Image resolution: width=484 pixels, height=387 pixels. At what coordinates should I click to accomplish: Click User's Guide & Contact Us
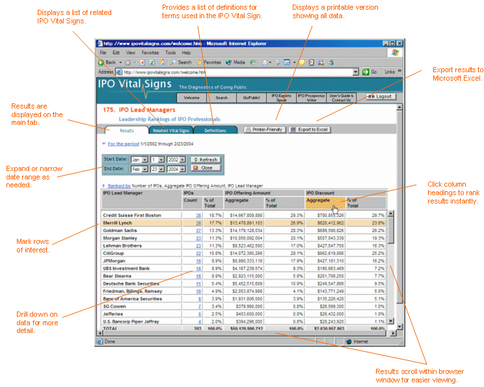[341, 98]
